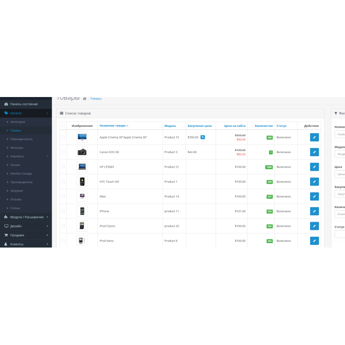Image resolution: width=345 pixels, height=345 pixels.
Task: Open the Категории menu item
Action: tap(18, 122)
